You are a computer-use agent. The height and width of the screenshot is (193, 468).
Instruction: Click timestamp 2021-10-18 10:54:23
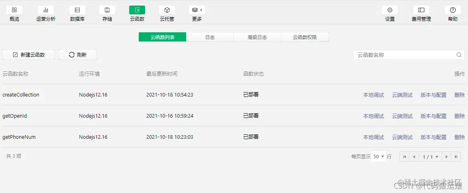[x=170, y=95]
